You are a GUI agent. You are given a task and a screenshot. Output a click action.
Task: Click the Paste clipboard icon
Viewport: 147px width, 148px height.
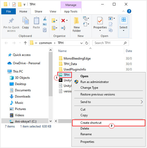point(36,21)
